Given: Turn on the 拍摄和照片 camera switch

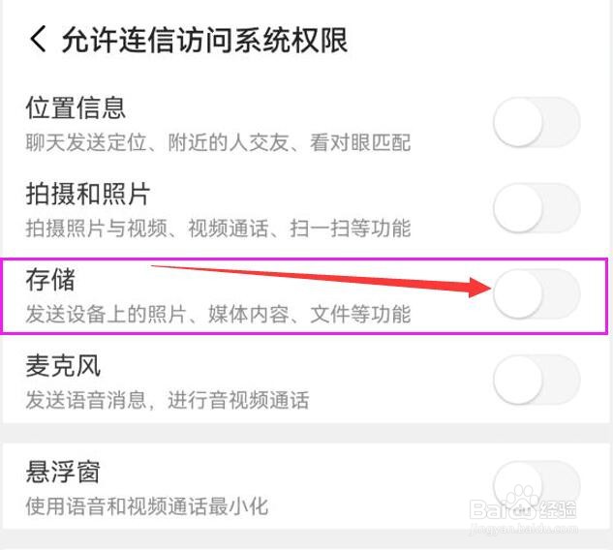Looking at the screenshot, I should pyautogui.click(x=536, y=207).
